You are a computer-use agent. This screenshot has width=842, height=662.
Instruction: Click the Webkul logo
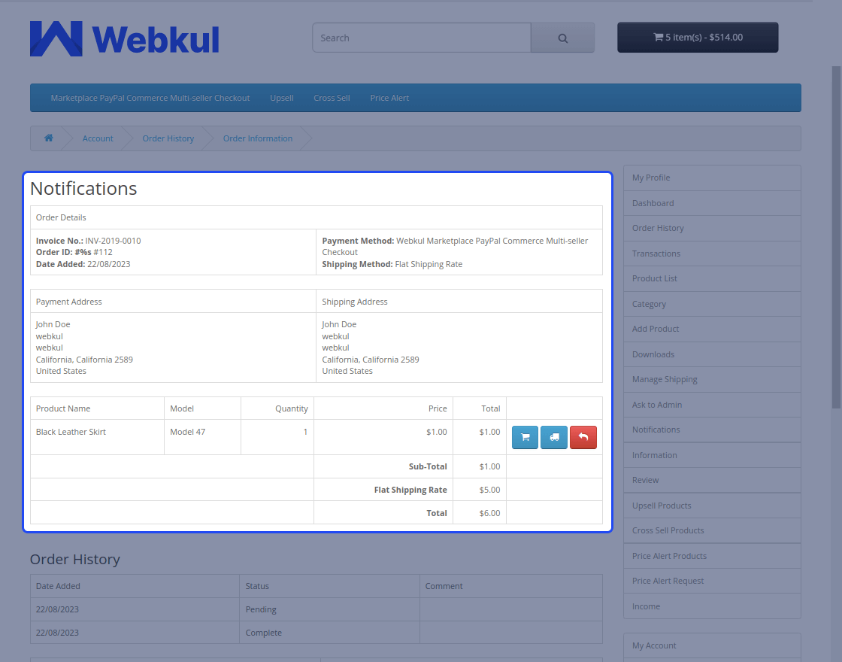(124, 38)
